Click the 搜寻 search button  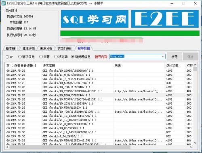[x=175, y=57]
